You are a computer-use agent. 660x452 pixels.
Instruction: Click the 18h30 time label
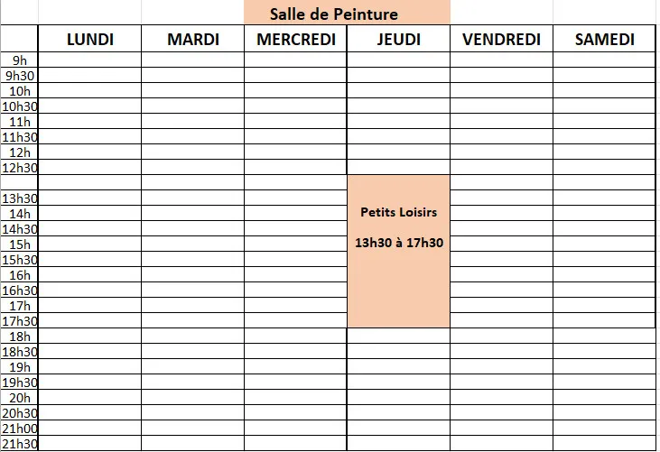click(19, 352)
